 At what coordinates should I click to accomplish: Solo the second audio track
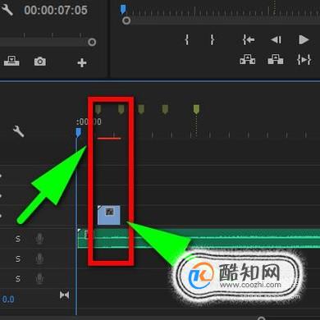pos(18,258)
